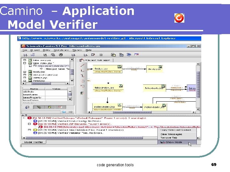Select the red right-bracket connector tool
Viewport: 230px width, 172px height.
click(83, 81)
